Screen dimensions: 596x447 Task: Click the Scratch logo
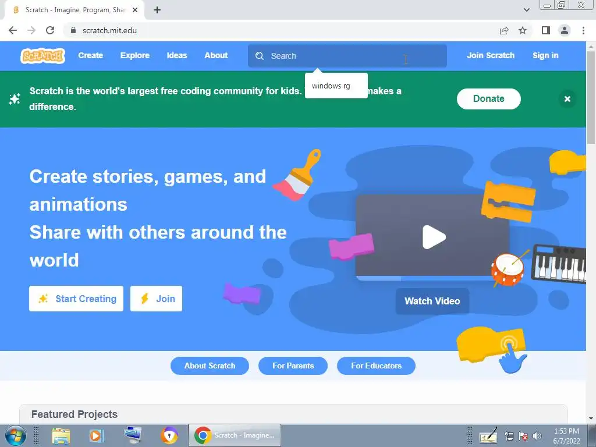pos(42,56)
